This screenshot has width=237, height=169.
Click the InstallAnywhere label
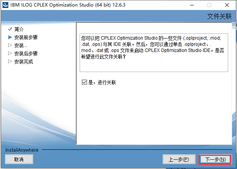[22, 150]
